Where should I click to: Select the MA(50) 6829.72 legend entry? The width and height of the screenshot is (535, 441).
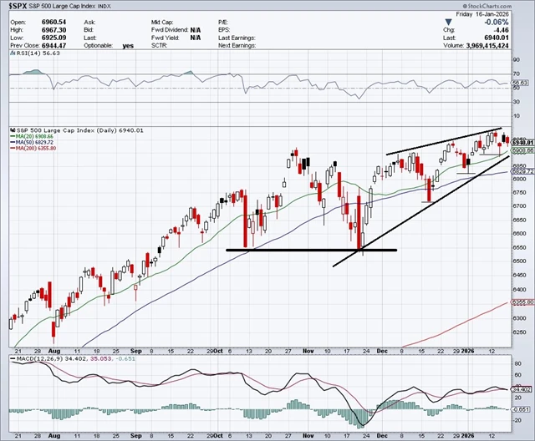(32, 142)
